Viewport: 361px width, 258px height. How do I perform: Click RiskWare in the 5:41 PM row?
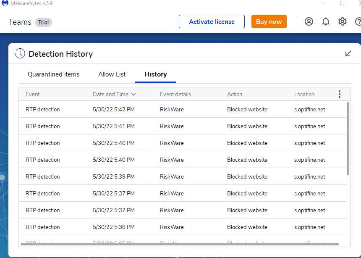[172, 126]
